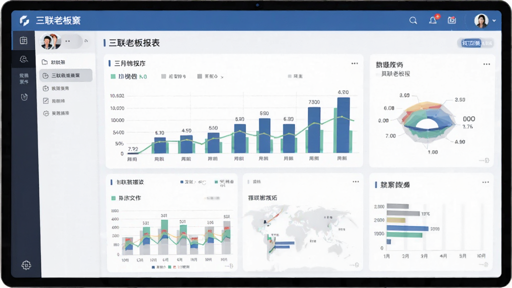The height and width of the screenshot is (288, 512).
Task: Expand the account dropdown caret beside avatar
Action: coord(494,20)
